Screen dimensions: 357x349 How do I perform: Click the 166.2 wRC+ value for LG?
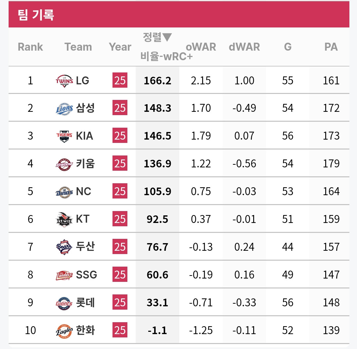click(157, 81)
